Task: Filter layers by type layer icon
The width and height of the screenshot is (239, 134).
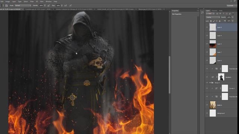Action: tap(223, 13)
